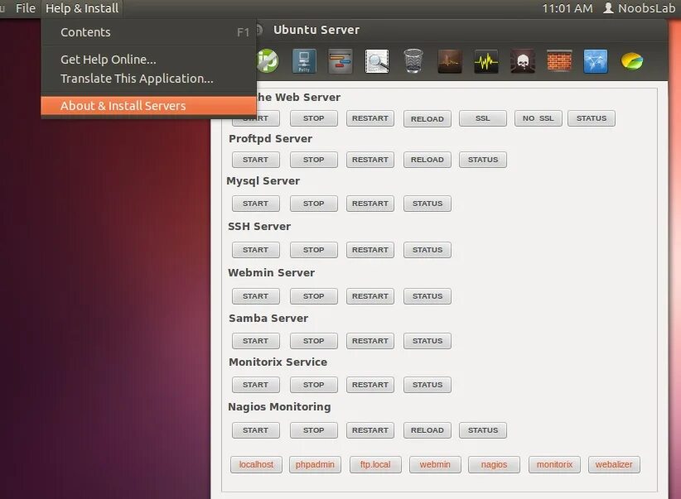Stop the Samba Server
This screenshot has height=499, width=681.
(x=313, y=341)
